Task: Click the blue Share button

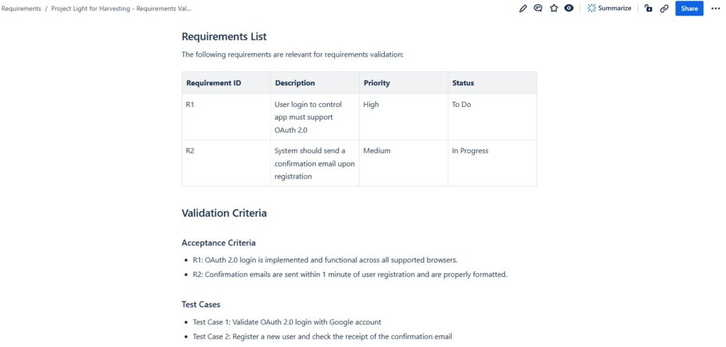Action: [689, 8]
